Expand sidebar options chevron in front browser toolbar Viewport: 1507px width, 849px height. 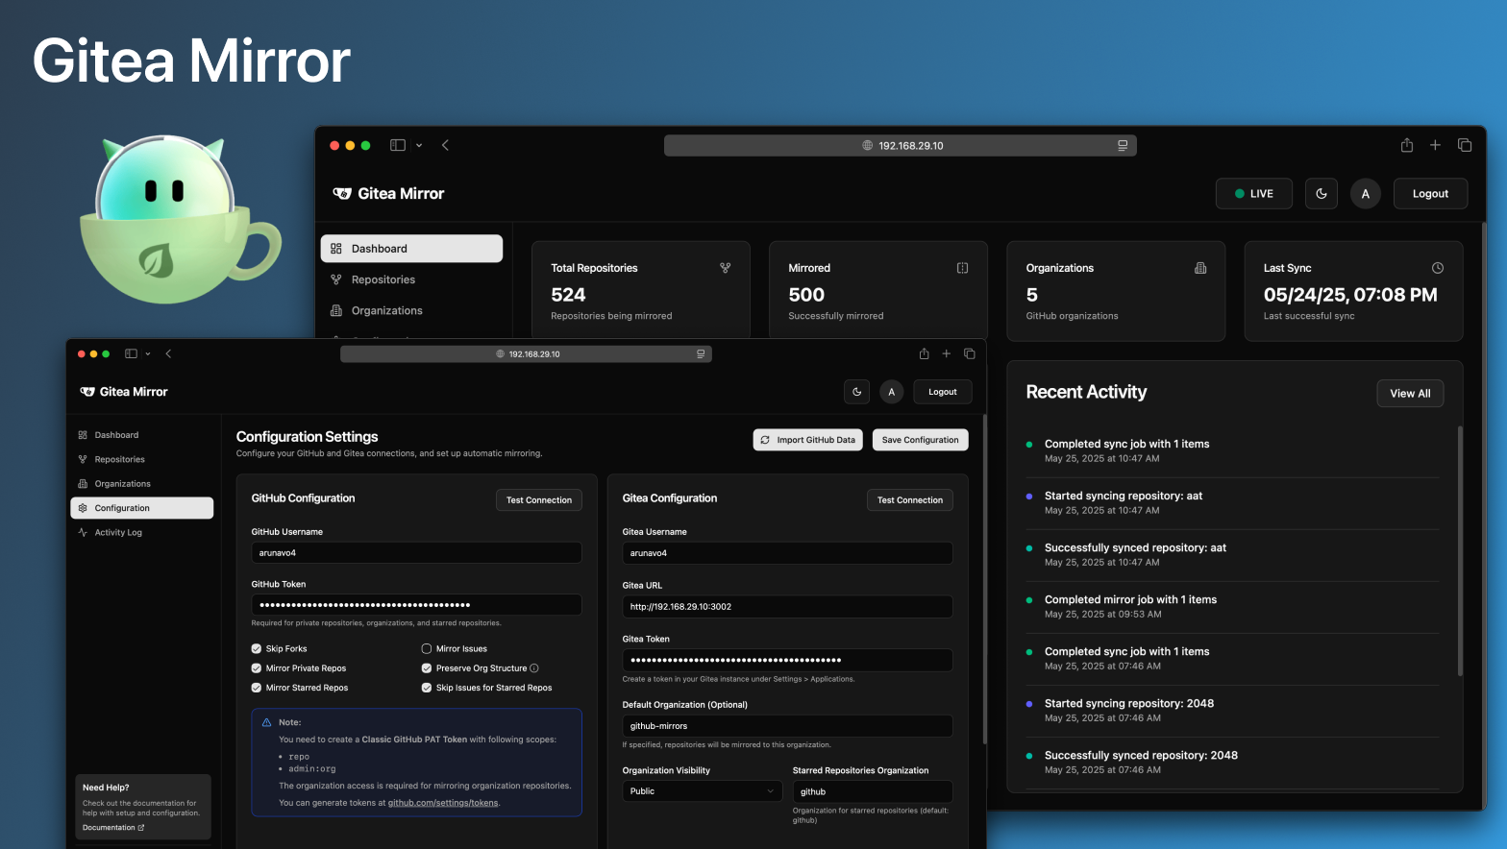148,354
